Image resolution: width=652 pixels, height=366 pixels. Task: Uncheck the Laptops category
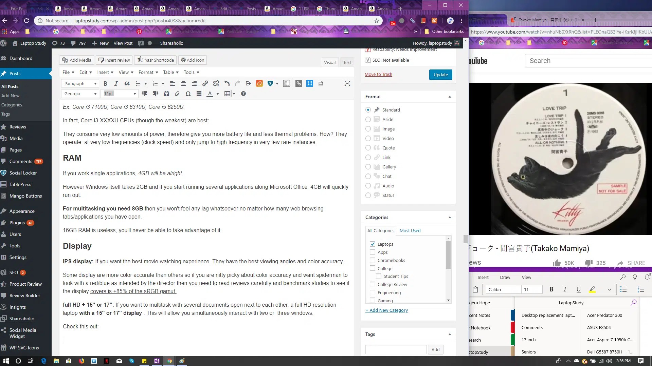point(373,244)
